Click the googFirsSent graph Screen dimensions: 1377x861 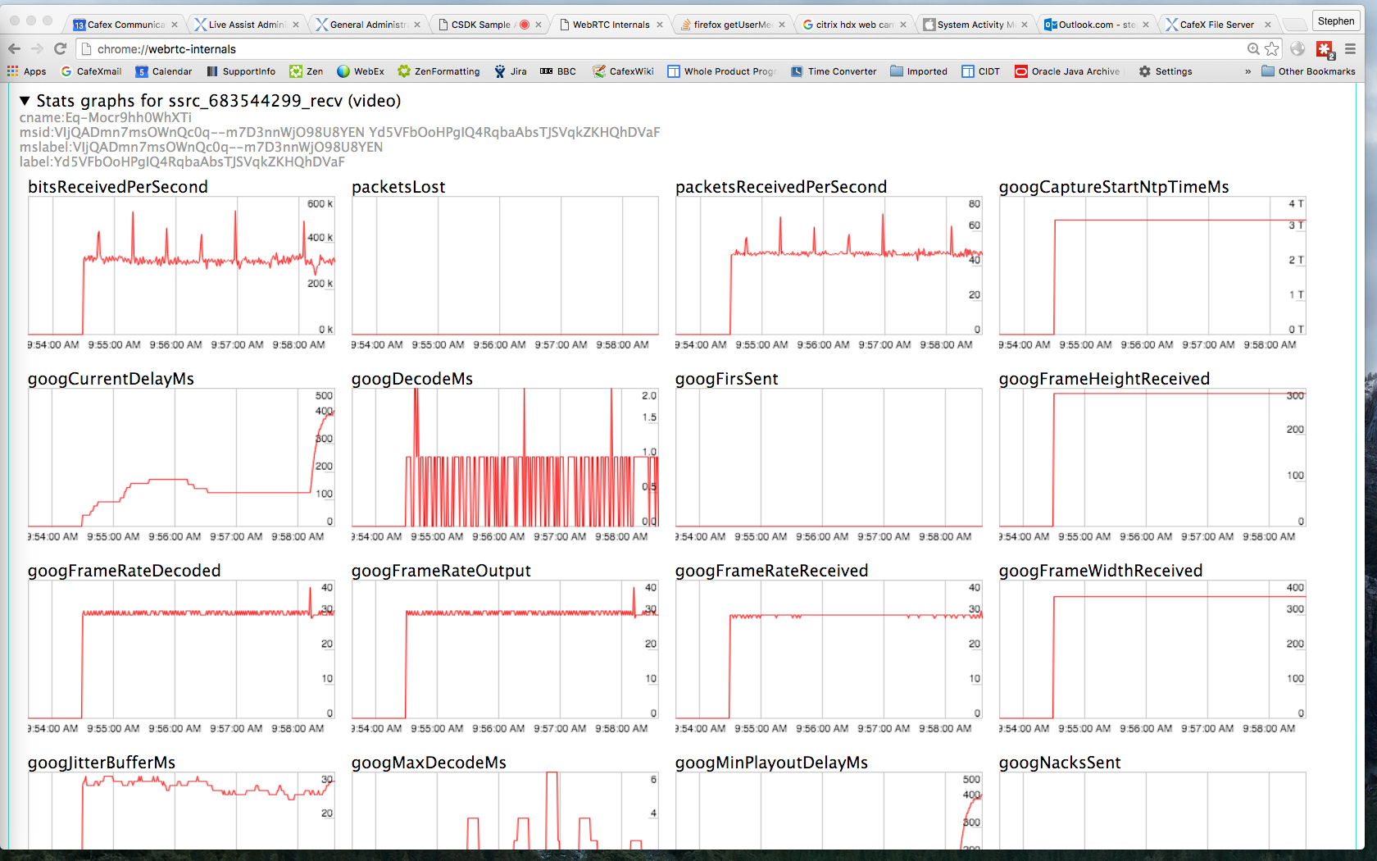(x=829, y=458)
